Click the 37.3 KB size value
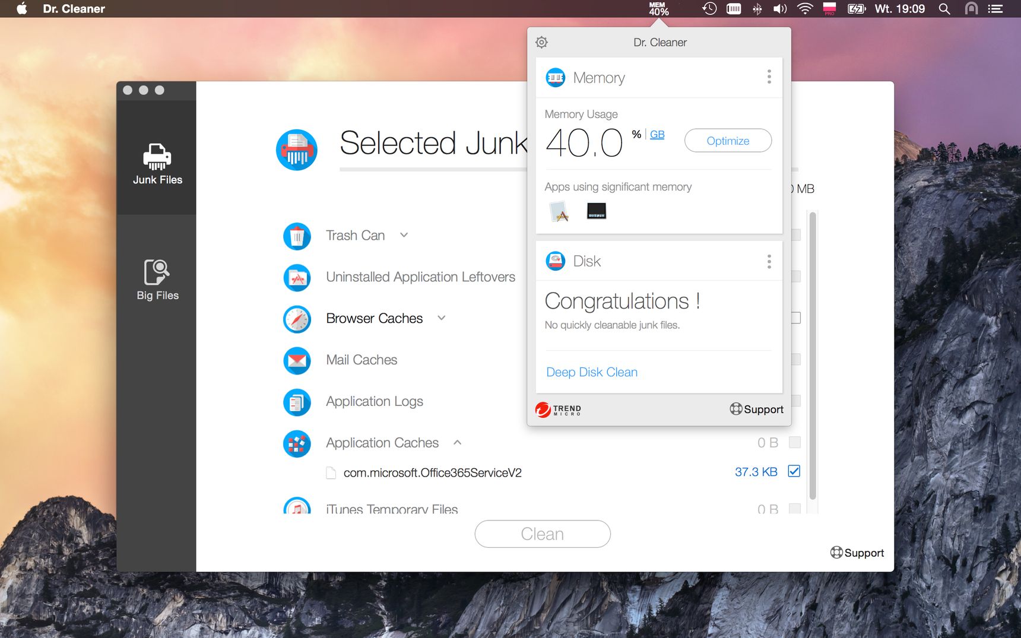 [x=756, y=472]
